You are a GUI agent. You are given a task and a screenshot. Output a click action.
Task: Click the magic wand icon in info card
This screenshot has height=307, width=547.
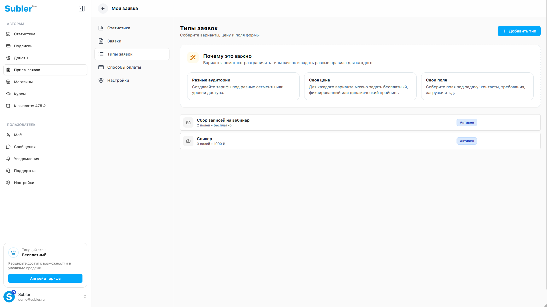click(x=193, y=57)
